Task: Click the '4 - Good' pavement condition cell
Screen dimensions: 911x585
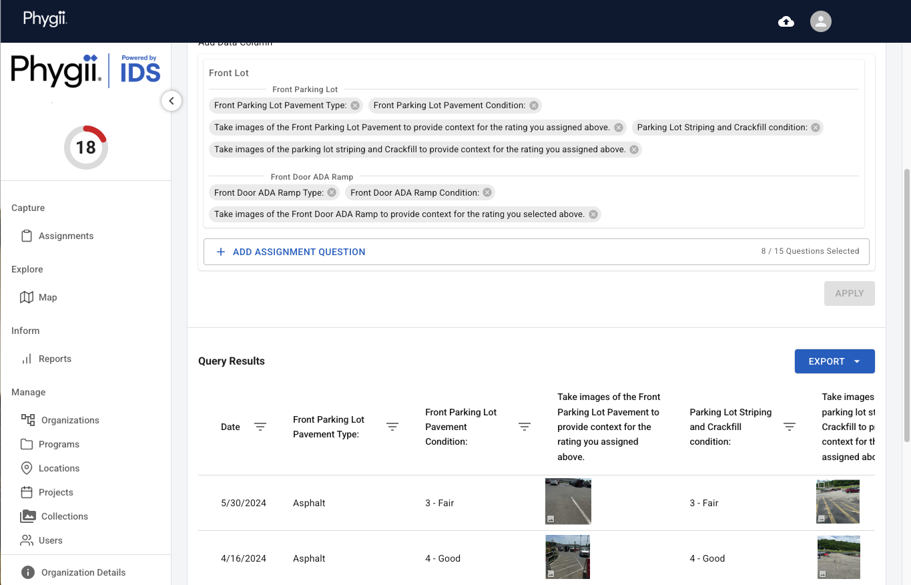Action: (x=442, y=559)
